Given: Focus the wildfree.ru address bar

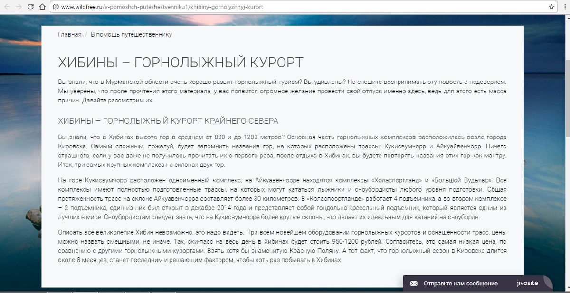Looking at the screenshot, I should point(304,7).
